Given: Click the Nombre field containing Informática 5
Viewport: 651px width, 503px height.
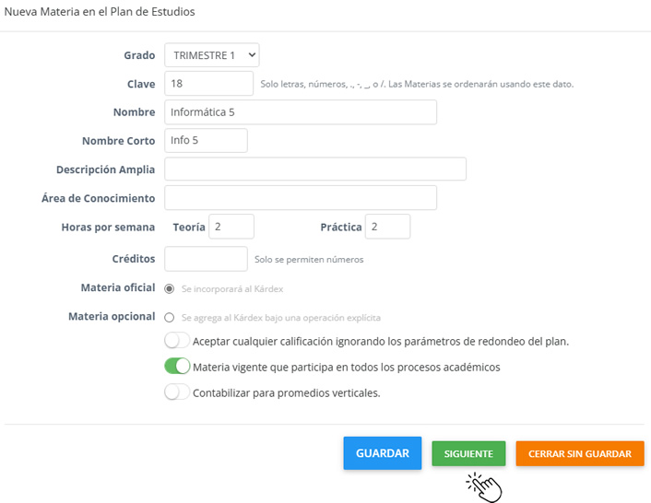Looking at the screenshot, I should coord(300,112).
